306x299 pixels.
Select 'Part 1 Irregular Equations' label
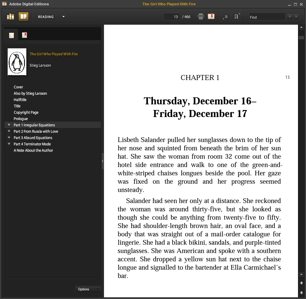click(x=34, y=125)
